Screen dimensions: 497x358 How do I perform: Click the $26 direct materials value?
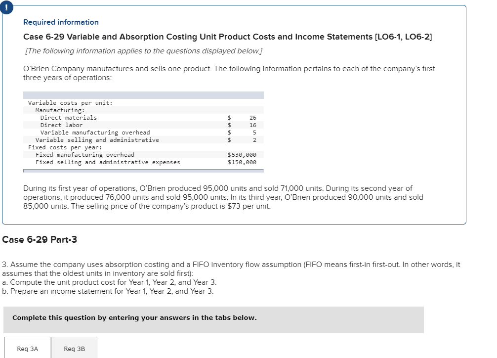pyautogui.click(x=252, y=117)
